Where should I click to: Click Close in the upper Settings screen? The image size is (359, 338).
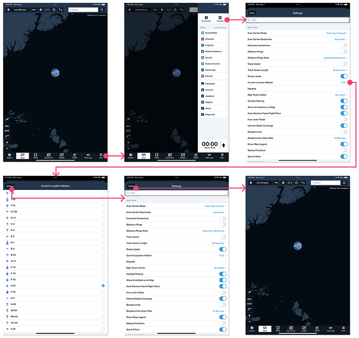pos(252,13)
